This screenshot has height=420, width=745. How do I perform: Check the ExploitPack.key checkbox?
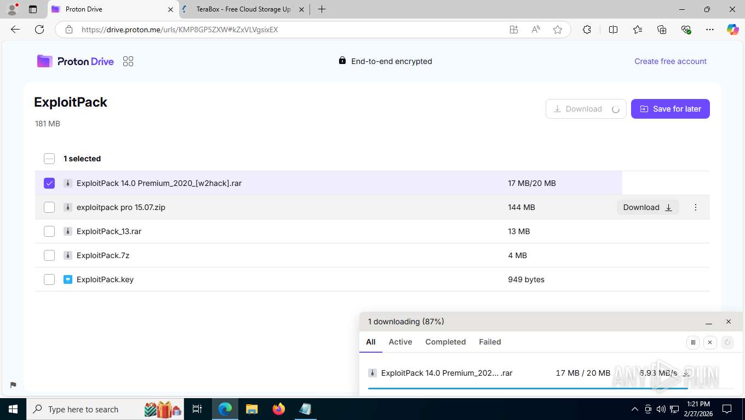[x=49, y=279]
